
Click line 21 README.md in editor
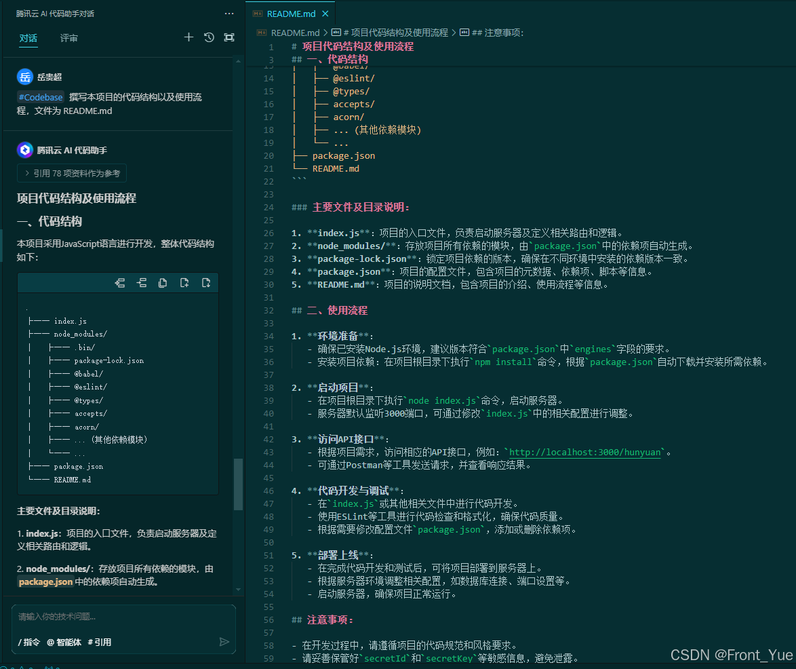pos(336,169)
